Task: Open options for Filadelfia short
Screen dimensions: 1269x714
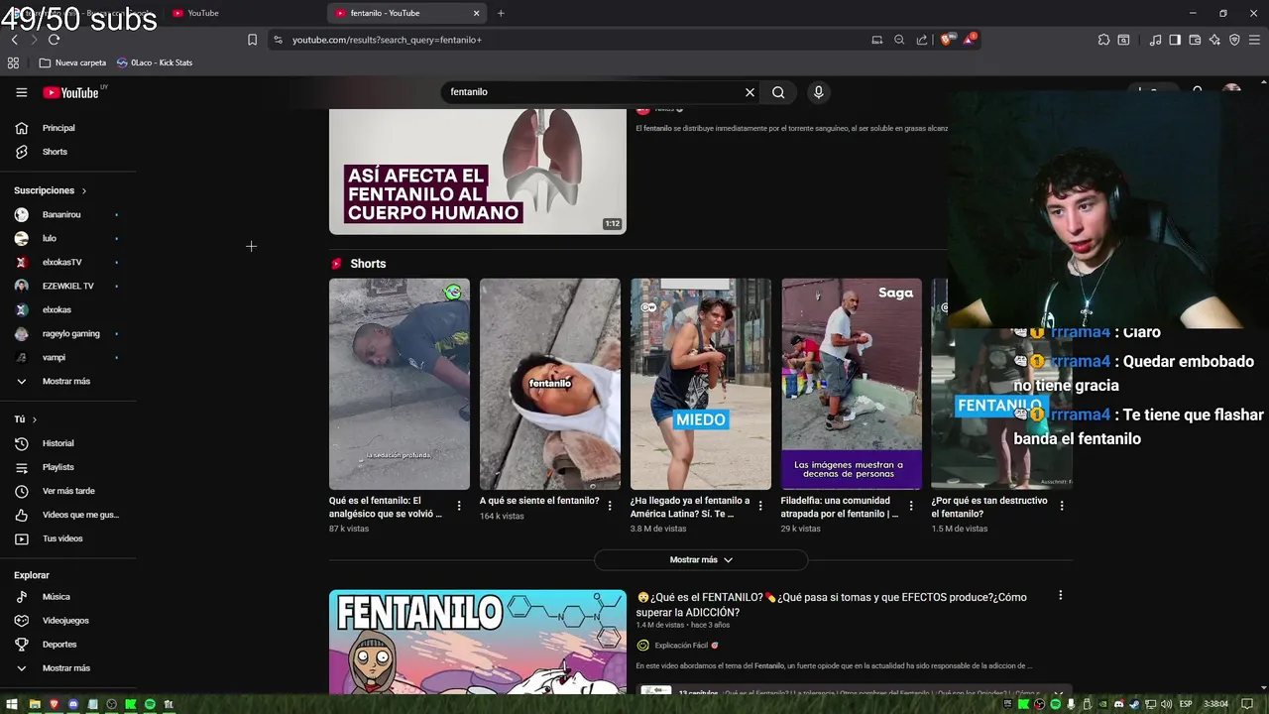Action: coord(911,506)
